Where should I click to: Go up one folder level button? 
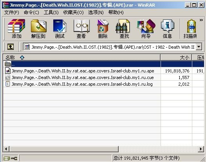(x=11, y=47)
